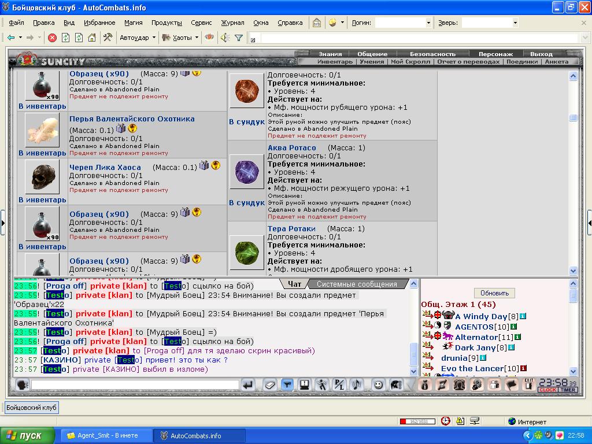Screen dimensions: 592x444
Task: Click inside the chat message input field
Action: tap(135, 384)
